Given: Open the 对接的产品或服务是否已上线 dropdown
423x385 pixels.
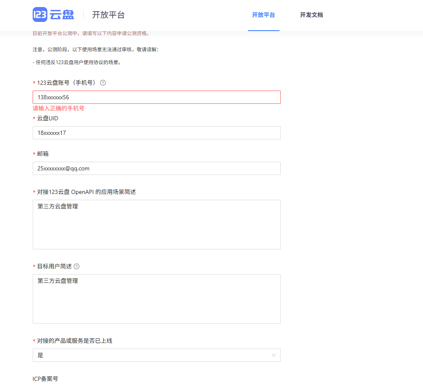Looking at the screenshot, I should click(156, 355).
